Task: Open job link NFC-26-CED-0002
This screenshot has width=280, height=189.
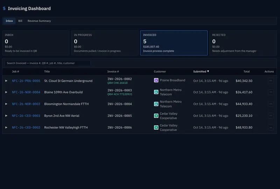Action: (26, 128)
